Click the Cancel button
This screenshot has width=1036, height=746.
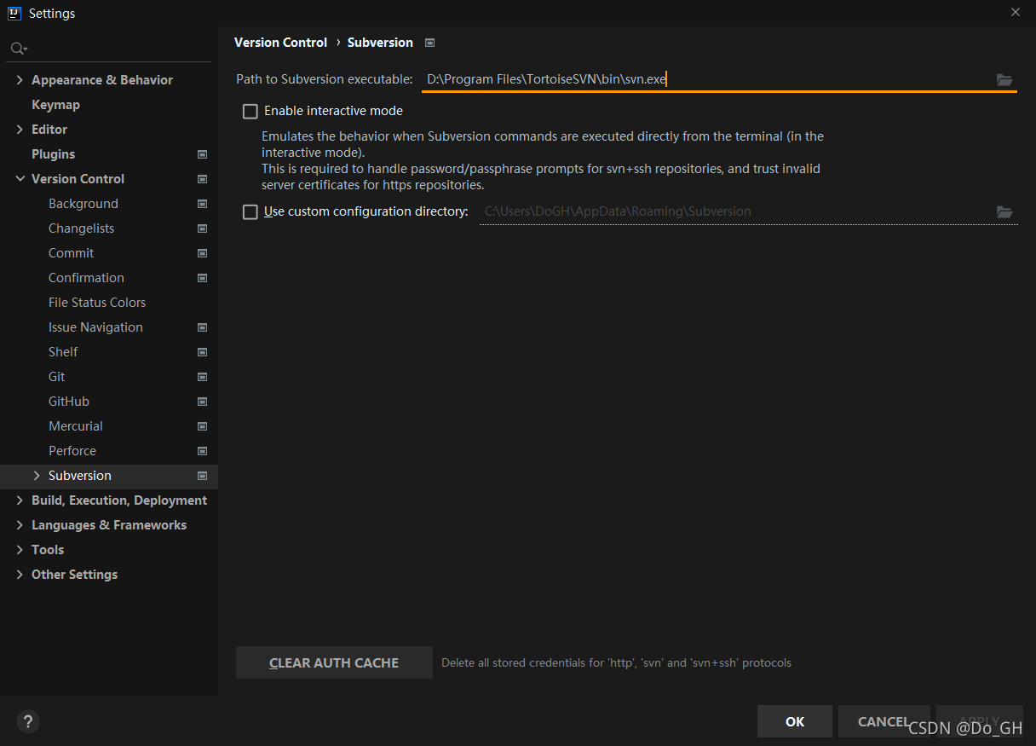tap(883, 721)
